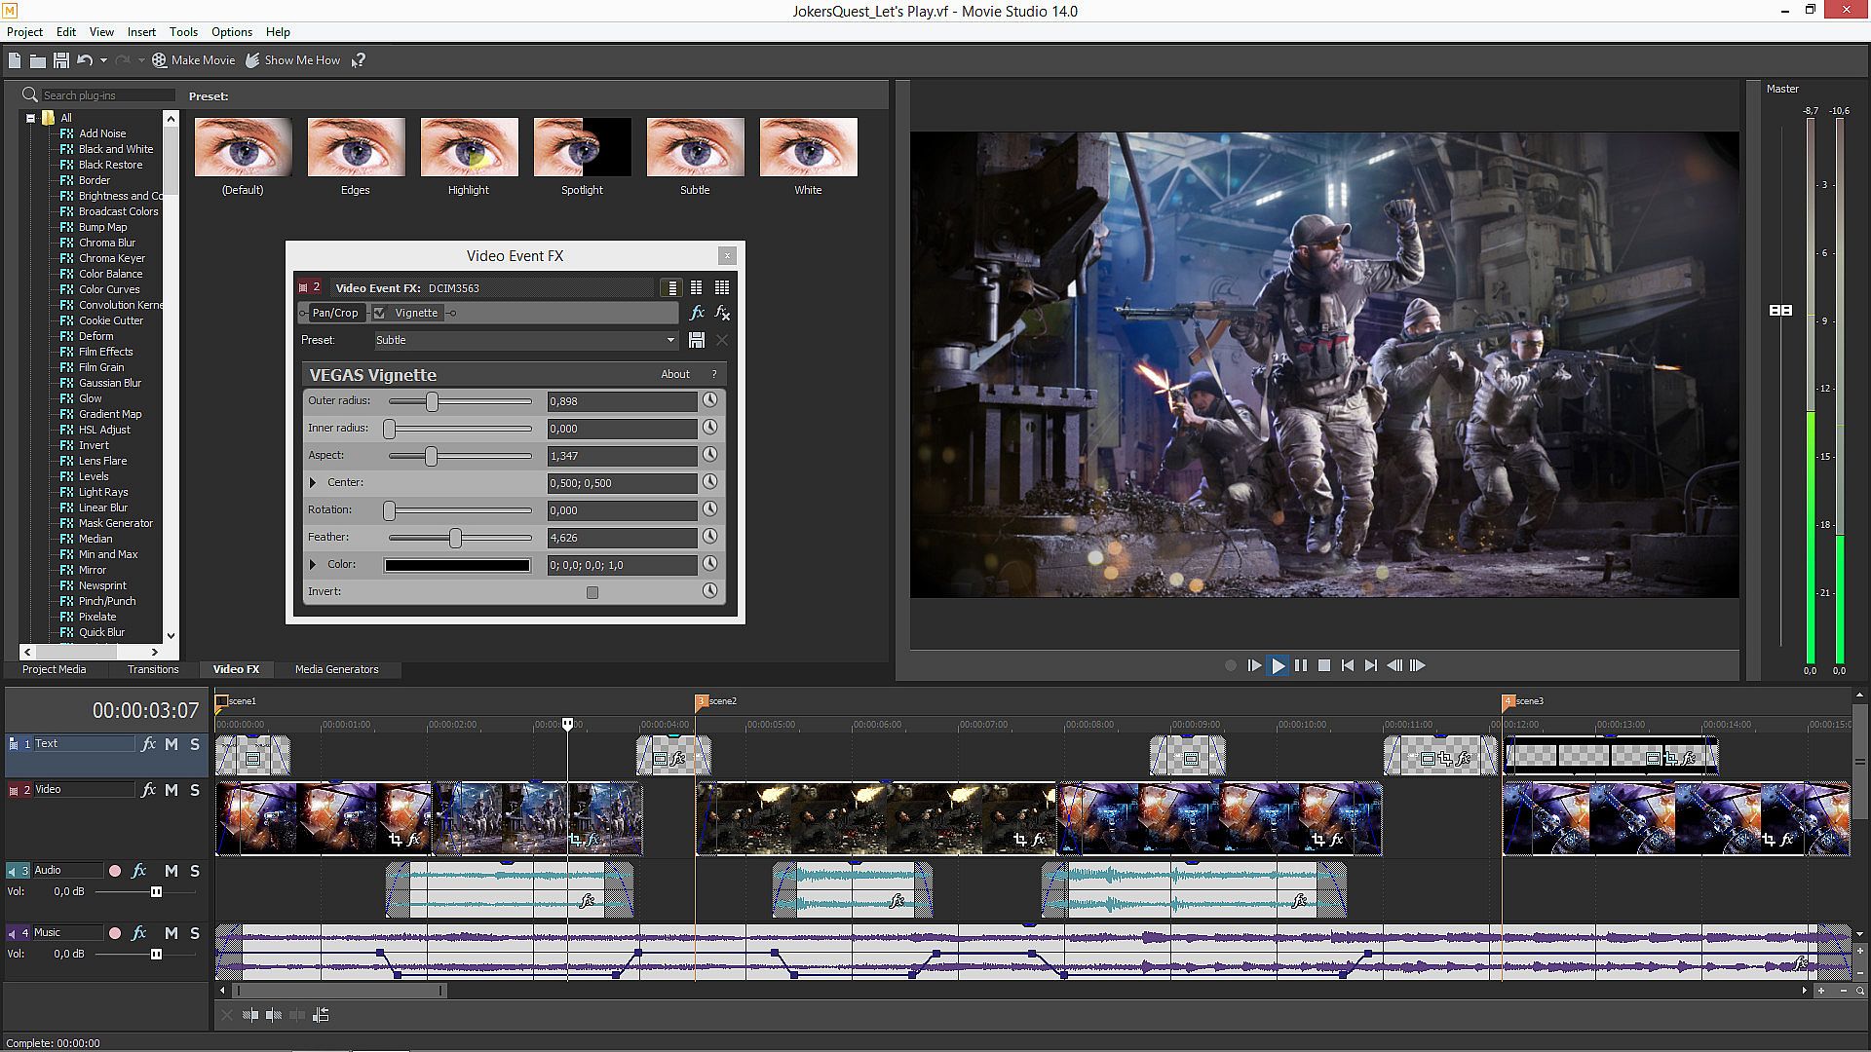The image size is (1871, 1052).
Task: Click the Stop playback button
Action: point(1323,665)
